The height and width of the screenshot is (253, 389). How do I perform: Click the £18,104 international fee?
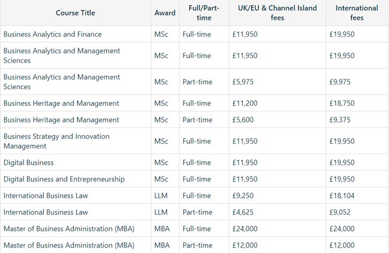click(342, 195)
